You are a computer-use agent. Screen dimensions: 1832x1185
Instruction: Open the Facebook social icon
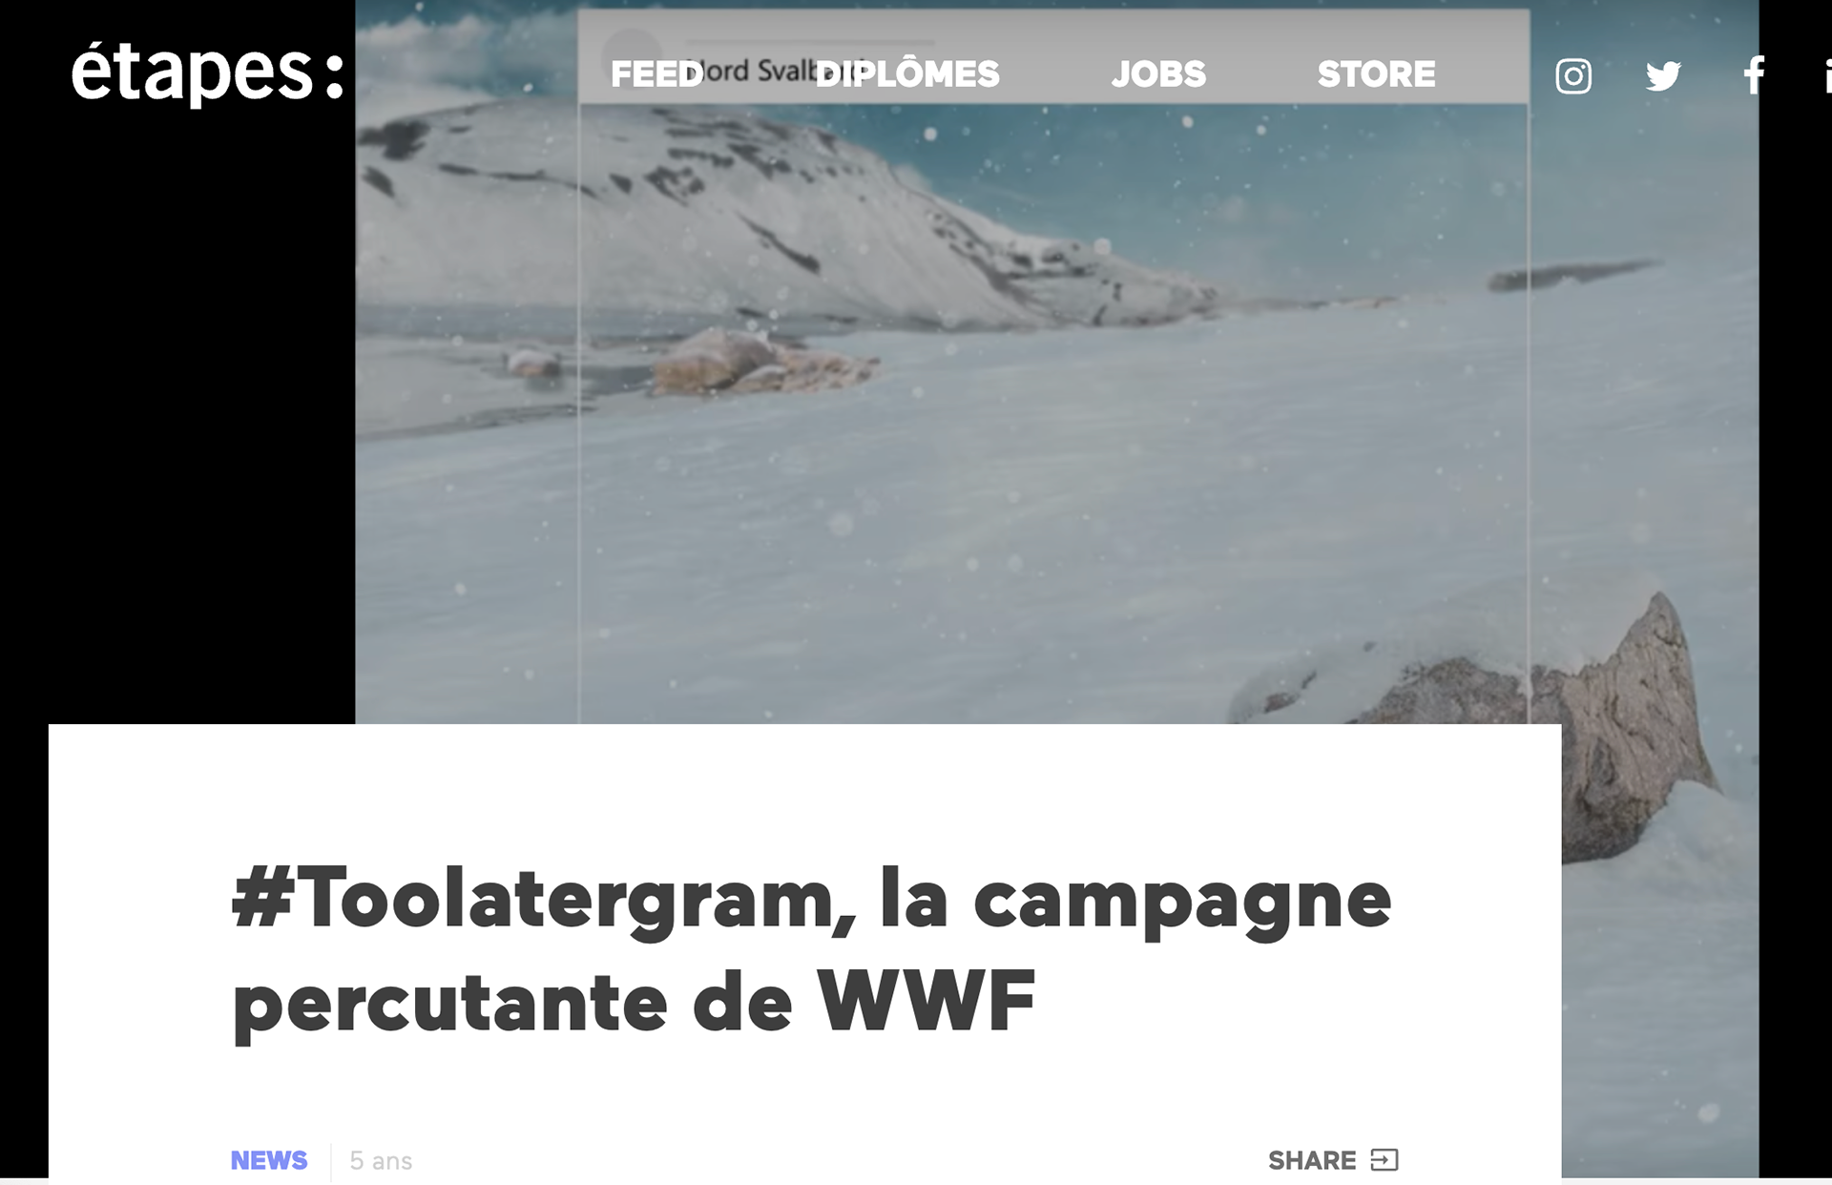[x=1754, y=75]
